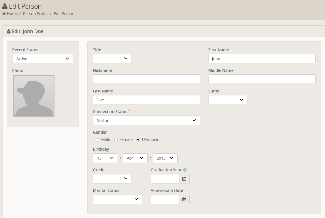
Task: Open the Suffix dropdown
Action: coord(228,100)
